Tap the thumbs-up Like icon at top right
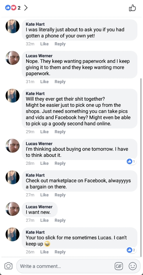 132,8
